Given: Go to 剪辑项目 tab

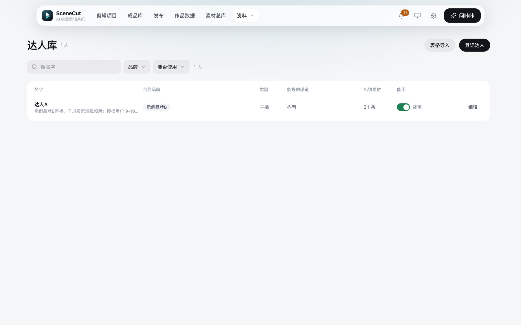Looking at the screenshot, I should [x=107, y=16].
